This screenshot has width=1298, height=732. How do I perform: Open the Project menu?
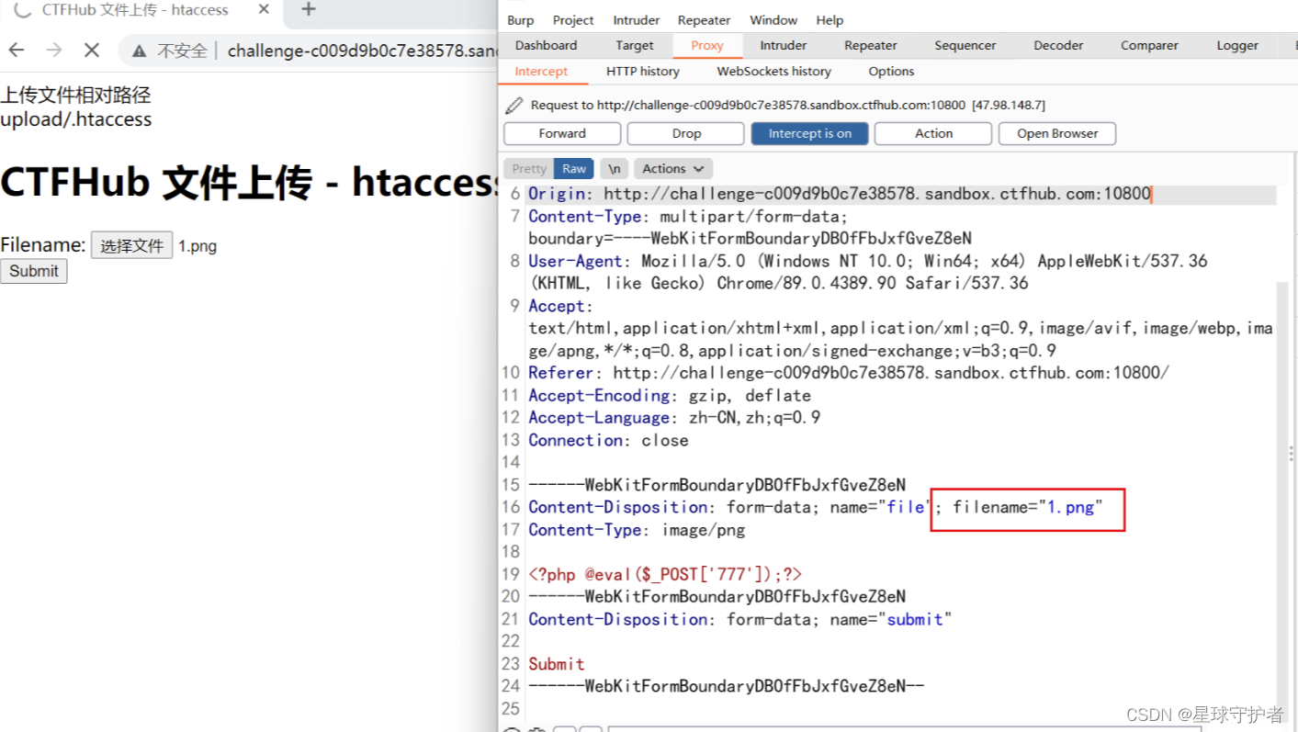click(573, 20)
